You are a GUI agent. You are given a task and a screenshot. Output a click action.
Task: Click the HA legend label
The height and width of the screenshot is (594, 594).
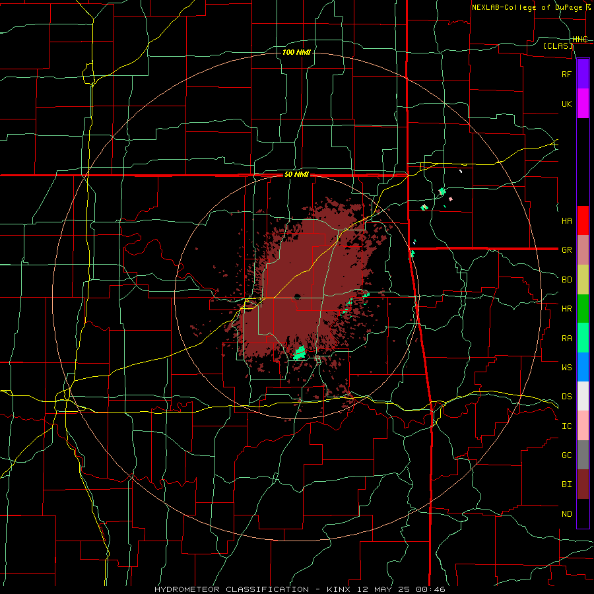566,220
